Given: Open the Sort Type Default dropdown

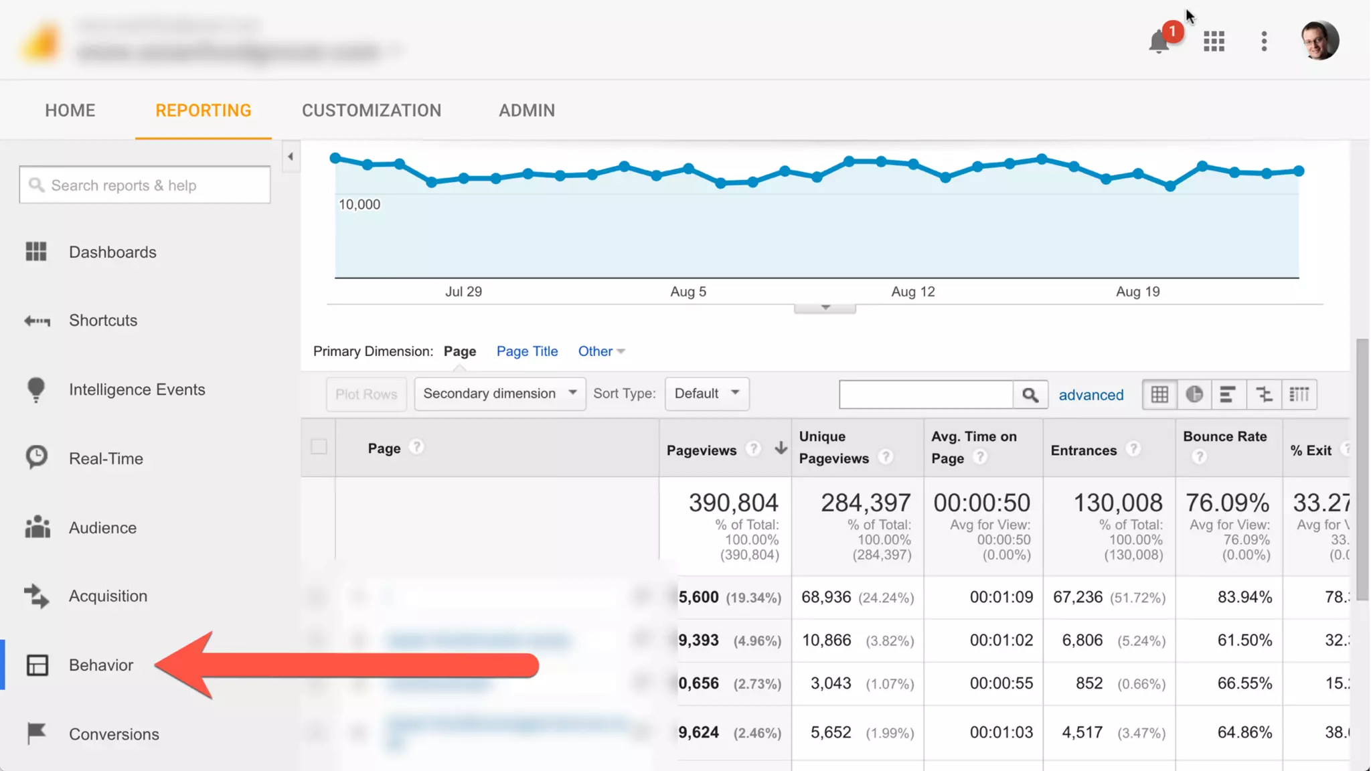Looking at the screenshot, I should coord(707,394).
